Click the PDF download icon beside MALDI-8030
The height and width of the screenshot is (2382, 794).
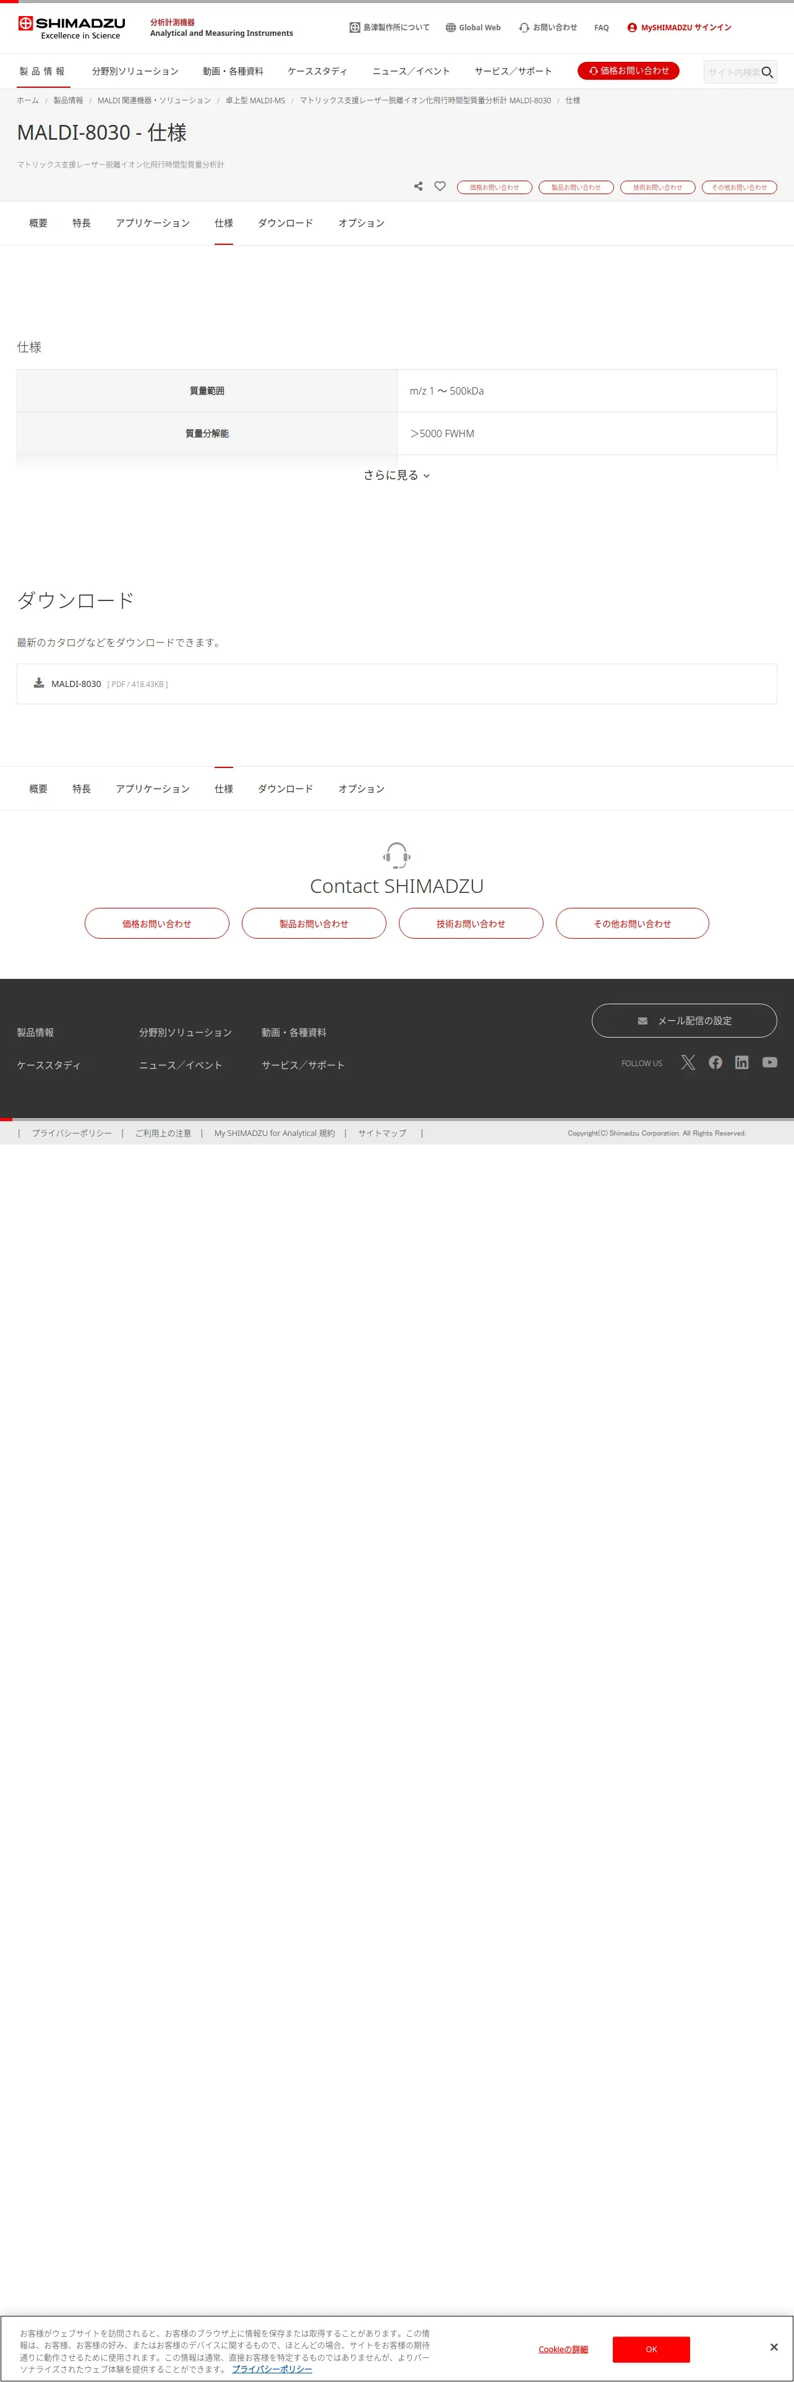(x=39, y=683)
